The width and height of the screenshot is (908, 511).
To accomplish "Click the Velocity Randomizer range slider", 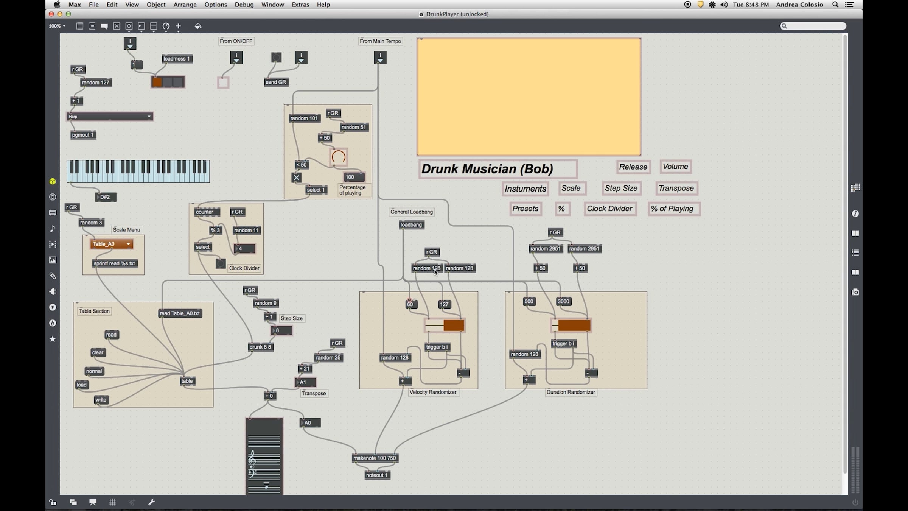I will 445,326.
